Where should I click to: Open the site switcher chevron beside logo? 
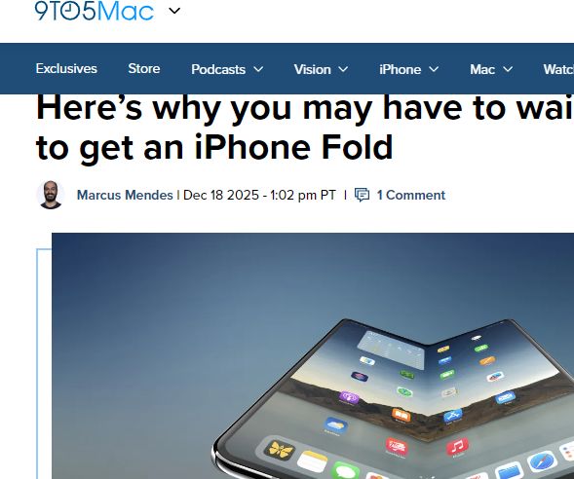174,11
